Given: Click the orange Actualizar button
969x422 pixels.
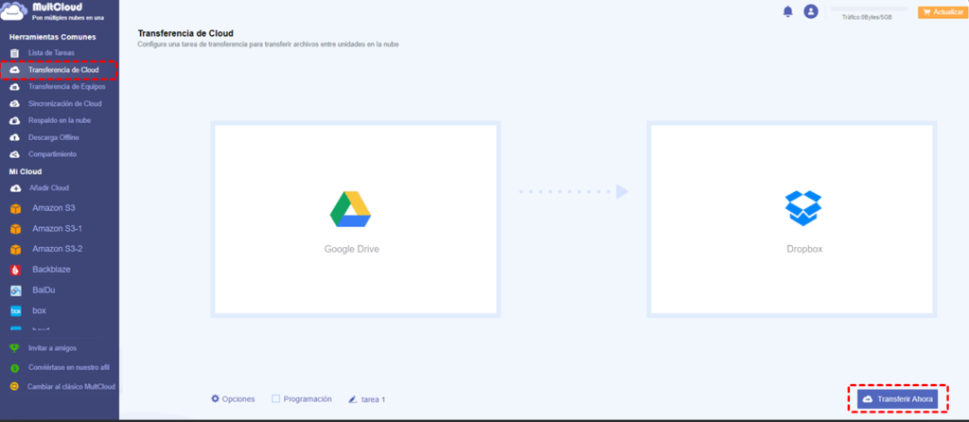Looking at the screenshot, I should click(x=943, y=12).
